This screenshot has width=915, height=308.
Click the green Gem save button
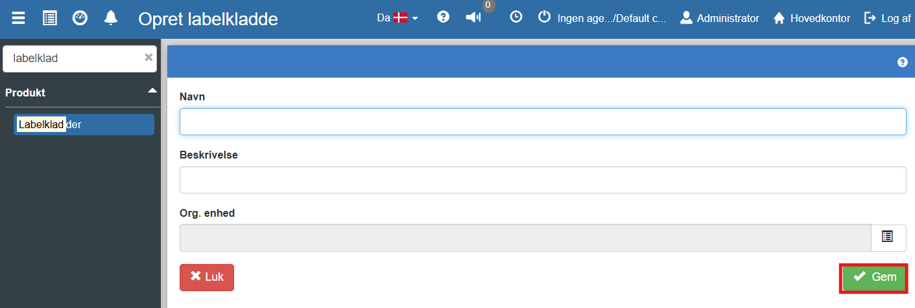(874, 278)
